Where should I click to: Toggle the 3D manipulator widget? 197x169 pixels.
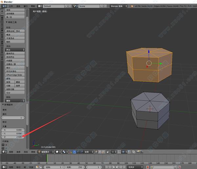[x=71, y=152]
